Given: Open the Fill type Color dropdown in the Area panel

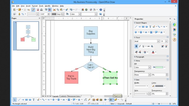Looking at the screenshot, I should (x=149, y=67).
